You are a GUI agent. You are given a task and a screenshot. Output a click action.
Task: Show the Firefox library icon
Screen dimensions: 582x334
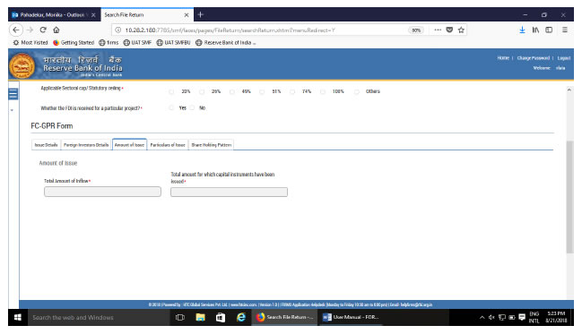click(x=535, y=30)
